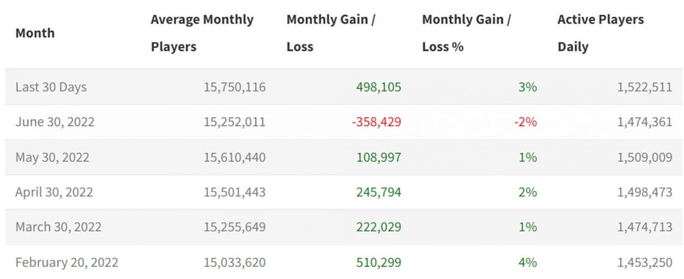Viewport: 684px width, 279px height.
Task: Select the February 20, 2022 row label
Action: pos(67,263)
